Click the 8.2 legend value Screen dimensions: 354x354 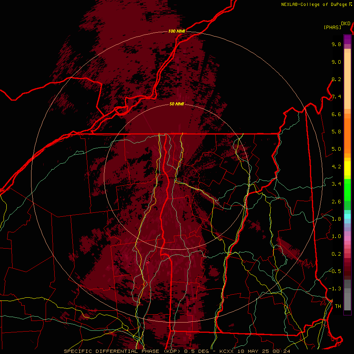(x=336, y=79)
